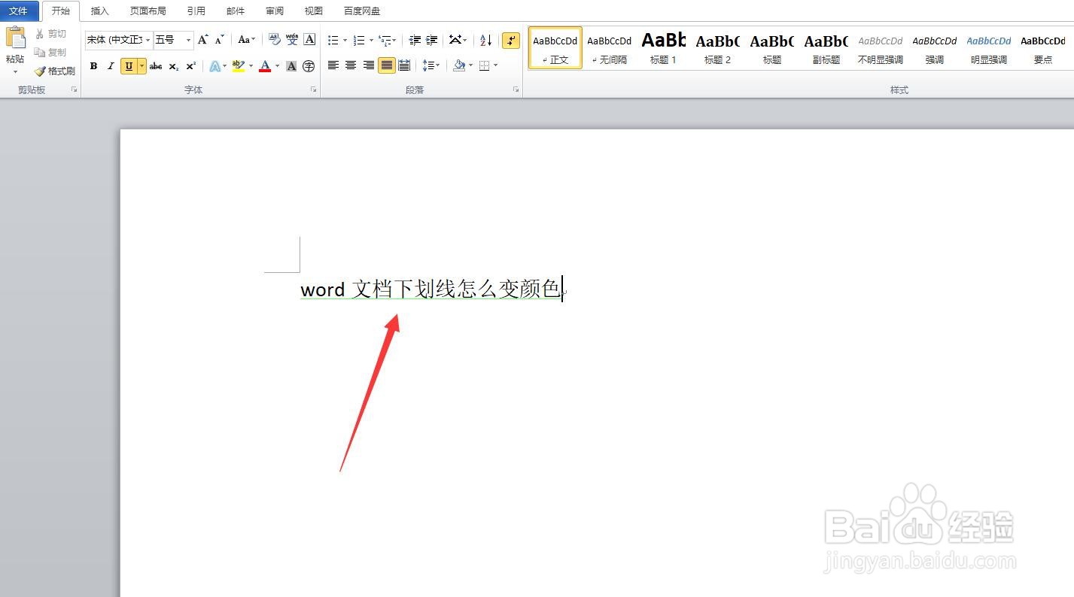The height and width of the screenshot is (597, 1074).
Task: Click the Superscript X² icon
Action: [x=191, y=66]
